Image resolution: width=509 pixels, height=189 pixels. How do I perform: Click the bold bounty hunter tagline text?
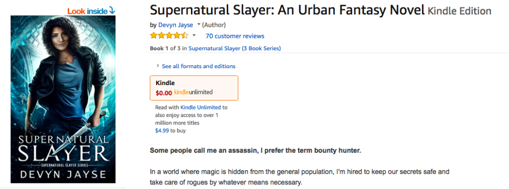tap(255, 151)
